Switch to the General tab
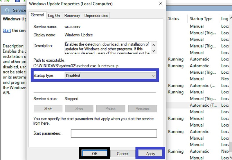The width and height of the screenshot is (232, 160). [37, 15]
